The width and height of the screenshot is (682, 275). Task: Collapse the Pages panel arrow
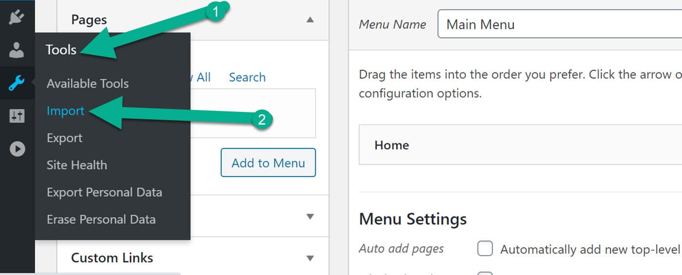tap(310, 20)
